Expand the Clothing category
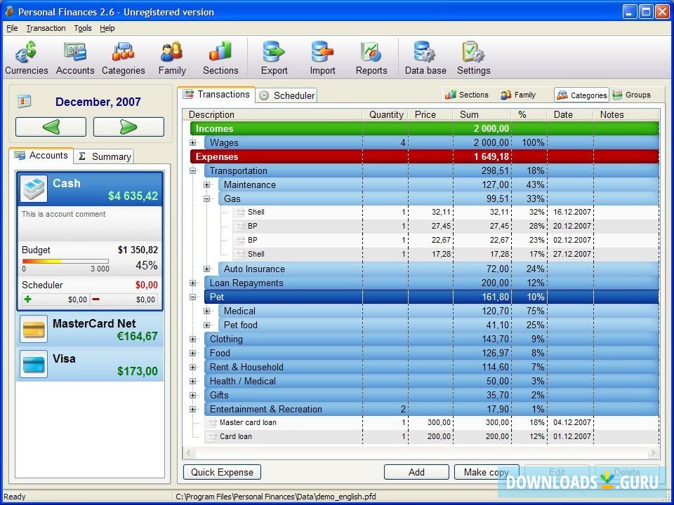The image size is (674, 505). (x=193, y=339)
